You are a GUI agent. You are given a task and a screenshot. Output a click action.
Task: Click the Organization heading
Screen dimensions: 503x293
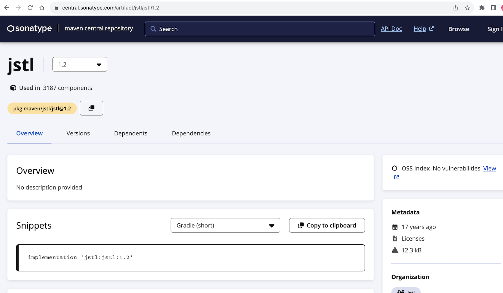[x=410, y=277]
